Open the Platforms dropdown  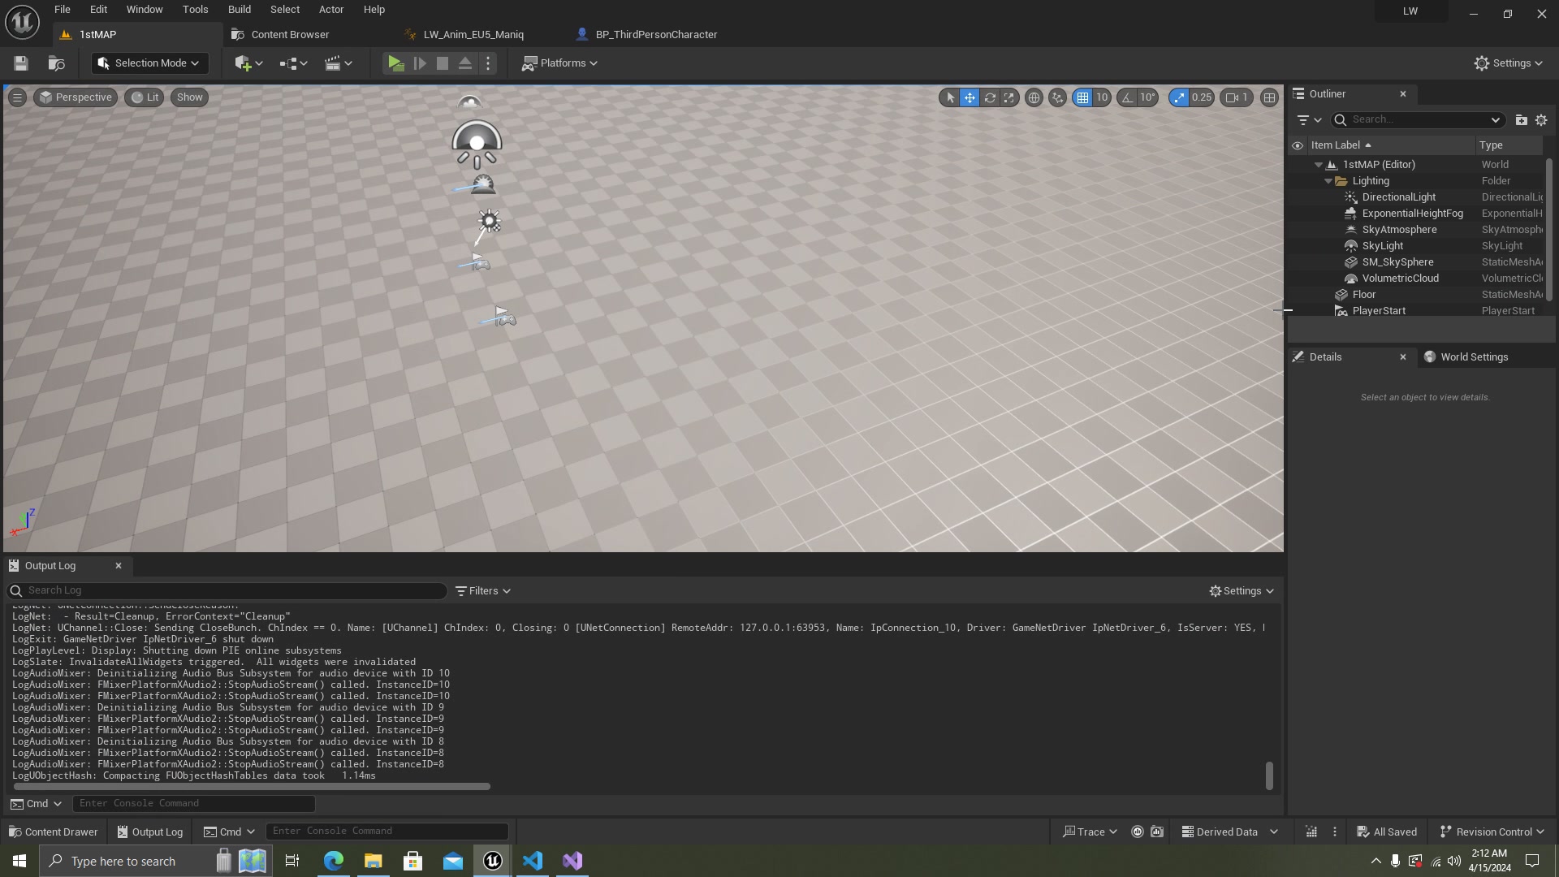click(559, 63)
